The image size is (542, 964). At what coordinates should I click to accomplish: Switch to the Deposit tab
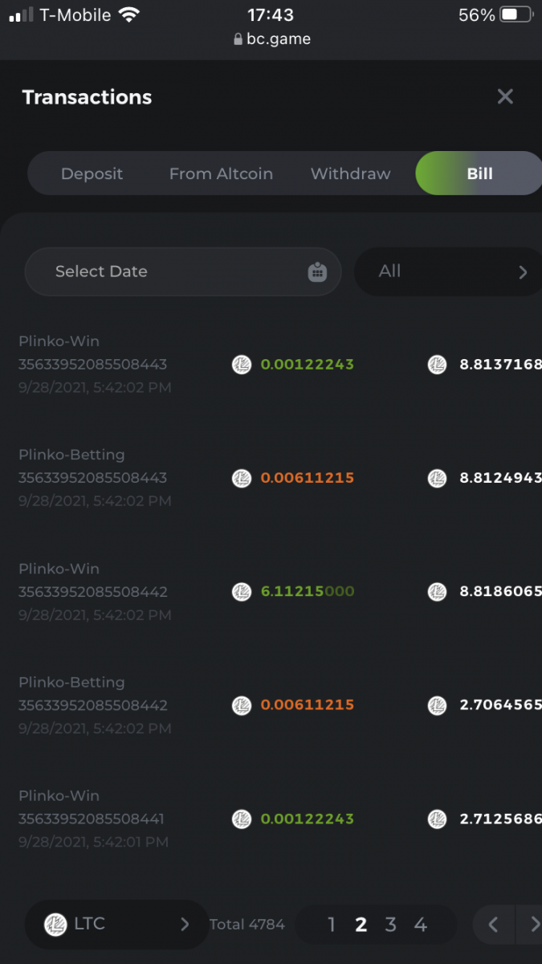[x=92, y=174]
